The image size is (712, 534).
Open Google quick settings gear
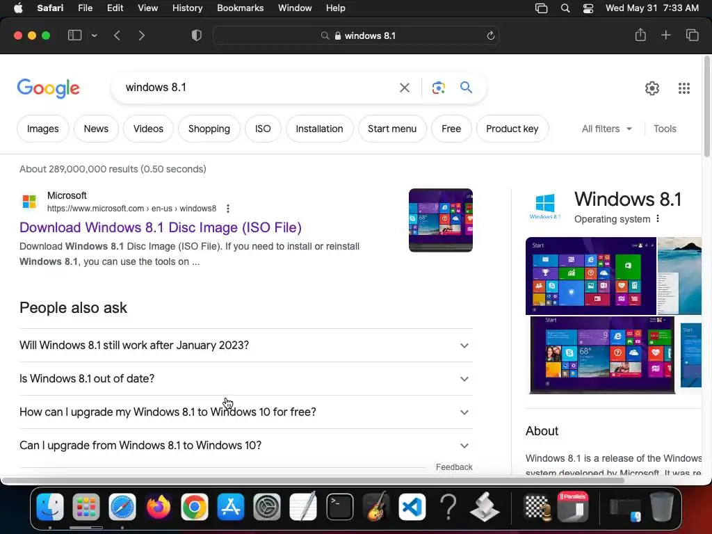click(652, 88)
